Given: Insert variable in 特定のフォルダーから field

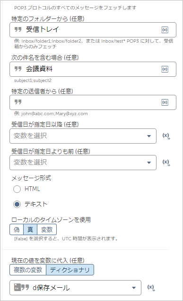Looking at the screenshot, I should pos(165,30).
